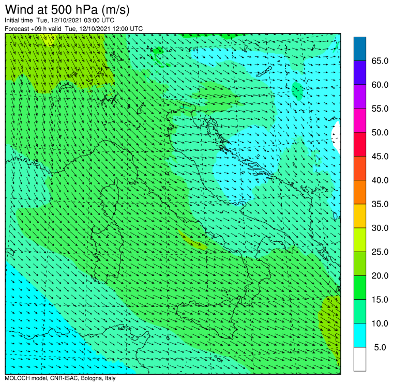Screen dimensions: 393x386
Task: Click the yellow-orange colorbar segment between 30.0 and 35.0
Action: click(360, 215)
